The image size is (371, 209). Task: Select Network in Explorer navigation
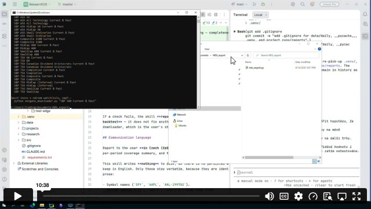[x=181, y=115]
